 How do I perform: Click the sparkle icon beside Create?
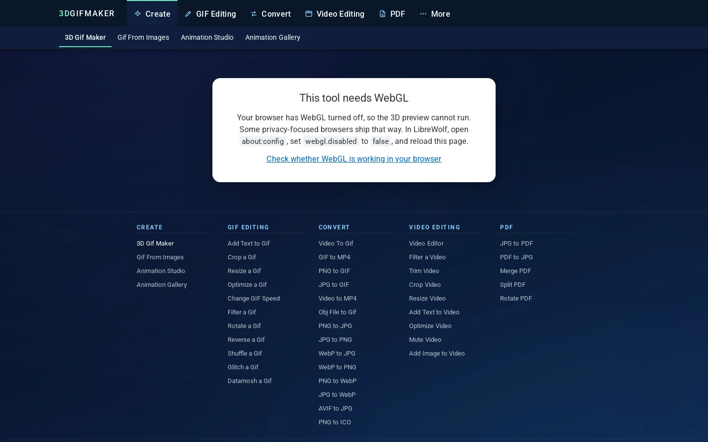click(138, 14)
